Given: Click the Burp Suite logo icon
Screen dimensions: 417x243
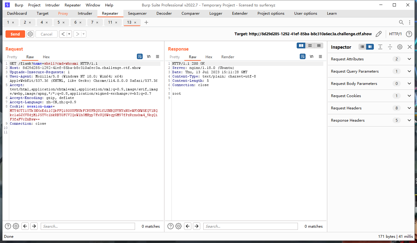Looking at the screenshot, I should 7,5.
